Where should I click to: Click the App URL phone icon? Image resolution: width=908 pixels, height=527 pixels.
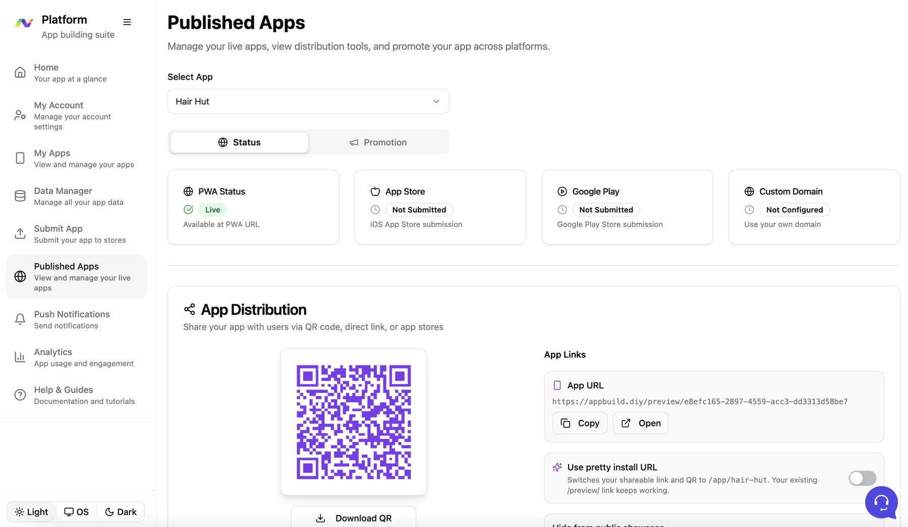557,385
